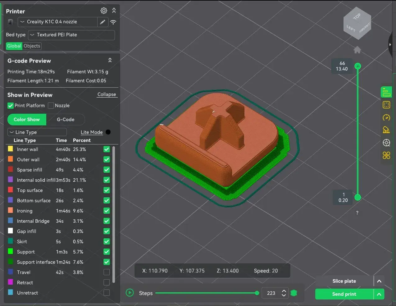The width and height of the screenshot is (396, 306).
Task: Select the G-Code tab
Action: tap(66, 120)
